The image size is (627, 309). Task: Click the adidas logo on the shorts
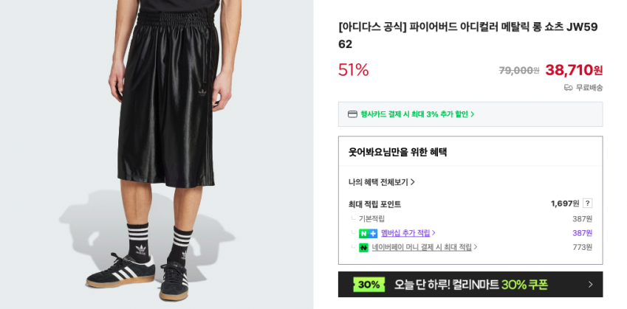(x=203, y=92)
